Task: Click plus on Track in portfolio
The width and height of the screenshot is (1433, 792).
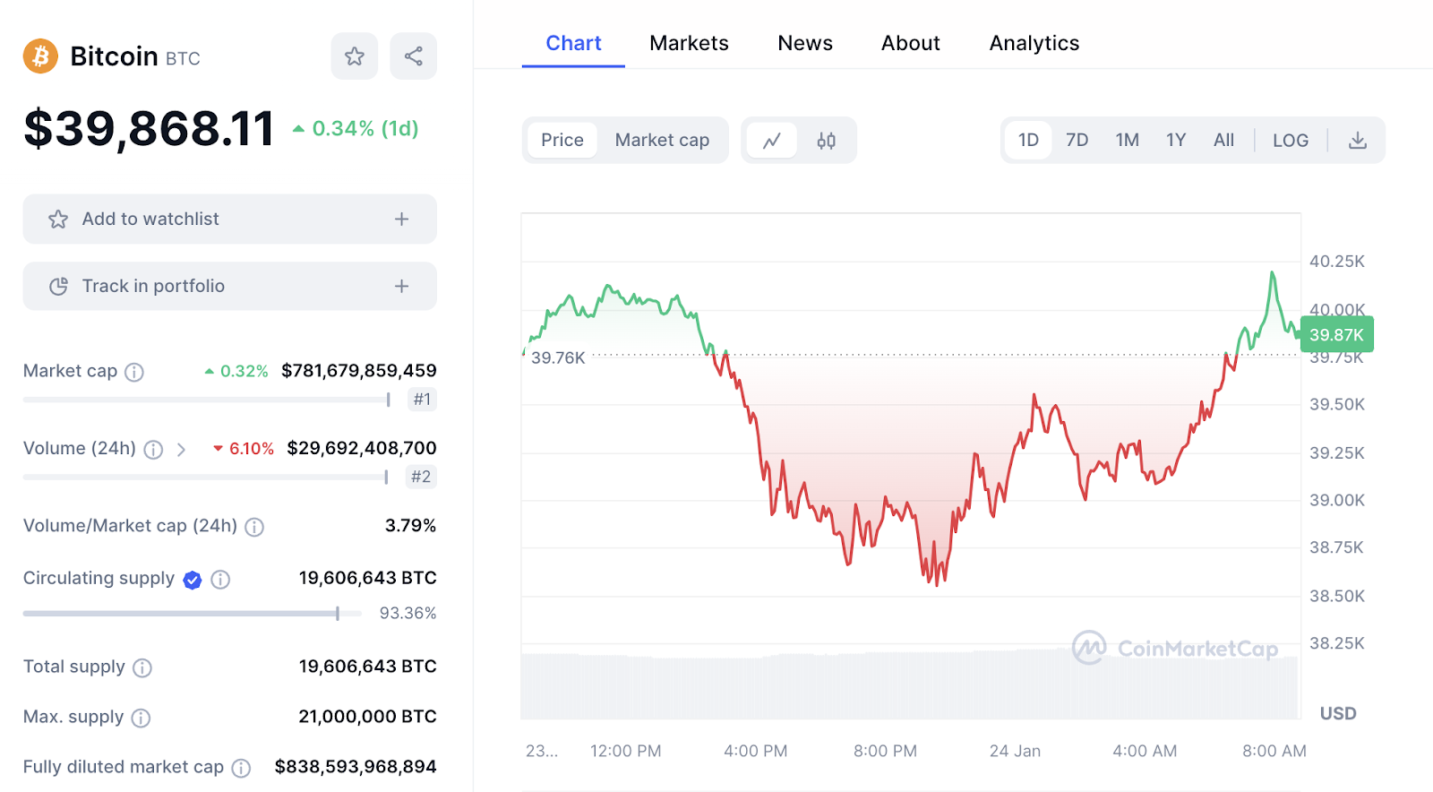Action: pyautogui.click(x=401, y=287)
